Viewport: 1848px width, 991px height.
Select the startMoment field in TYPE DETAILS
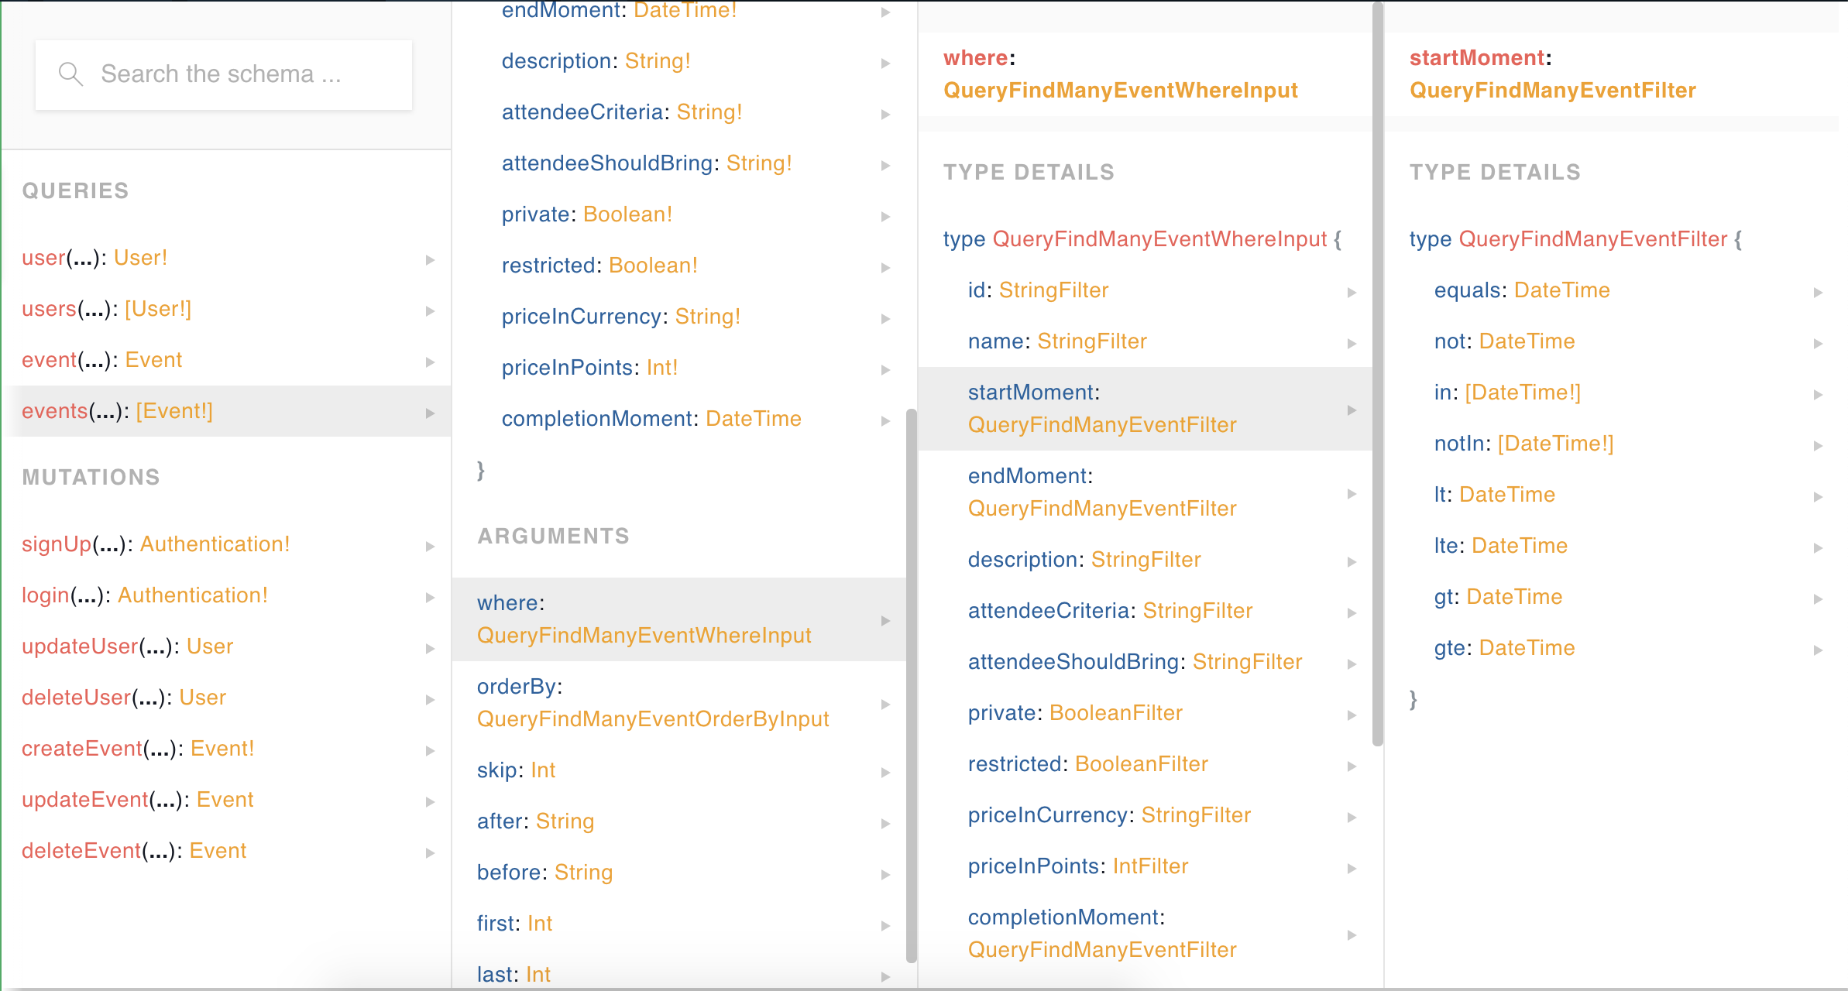1103,408
